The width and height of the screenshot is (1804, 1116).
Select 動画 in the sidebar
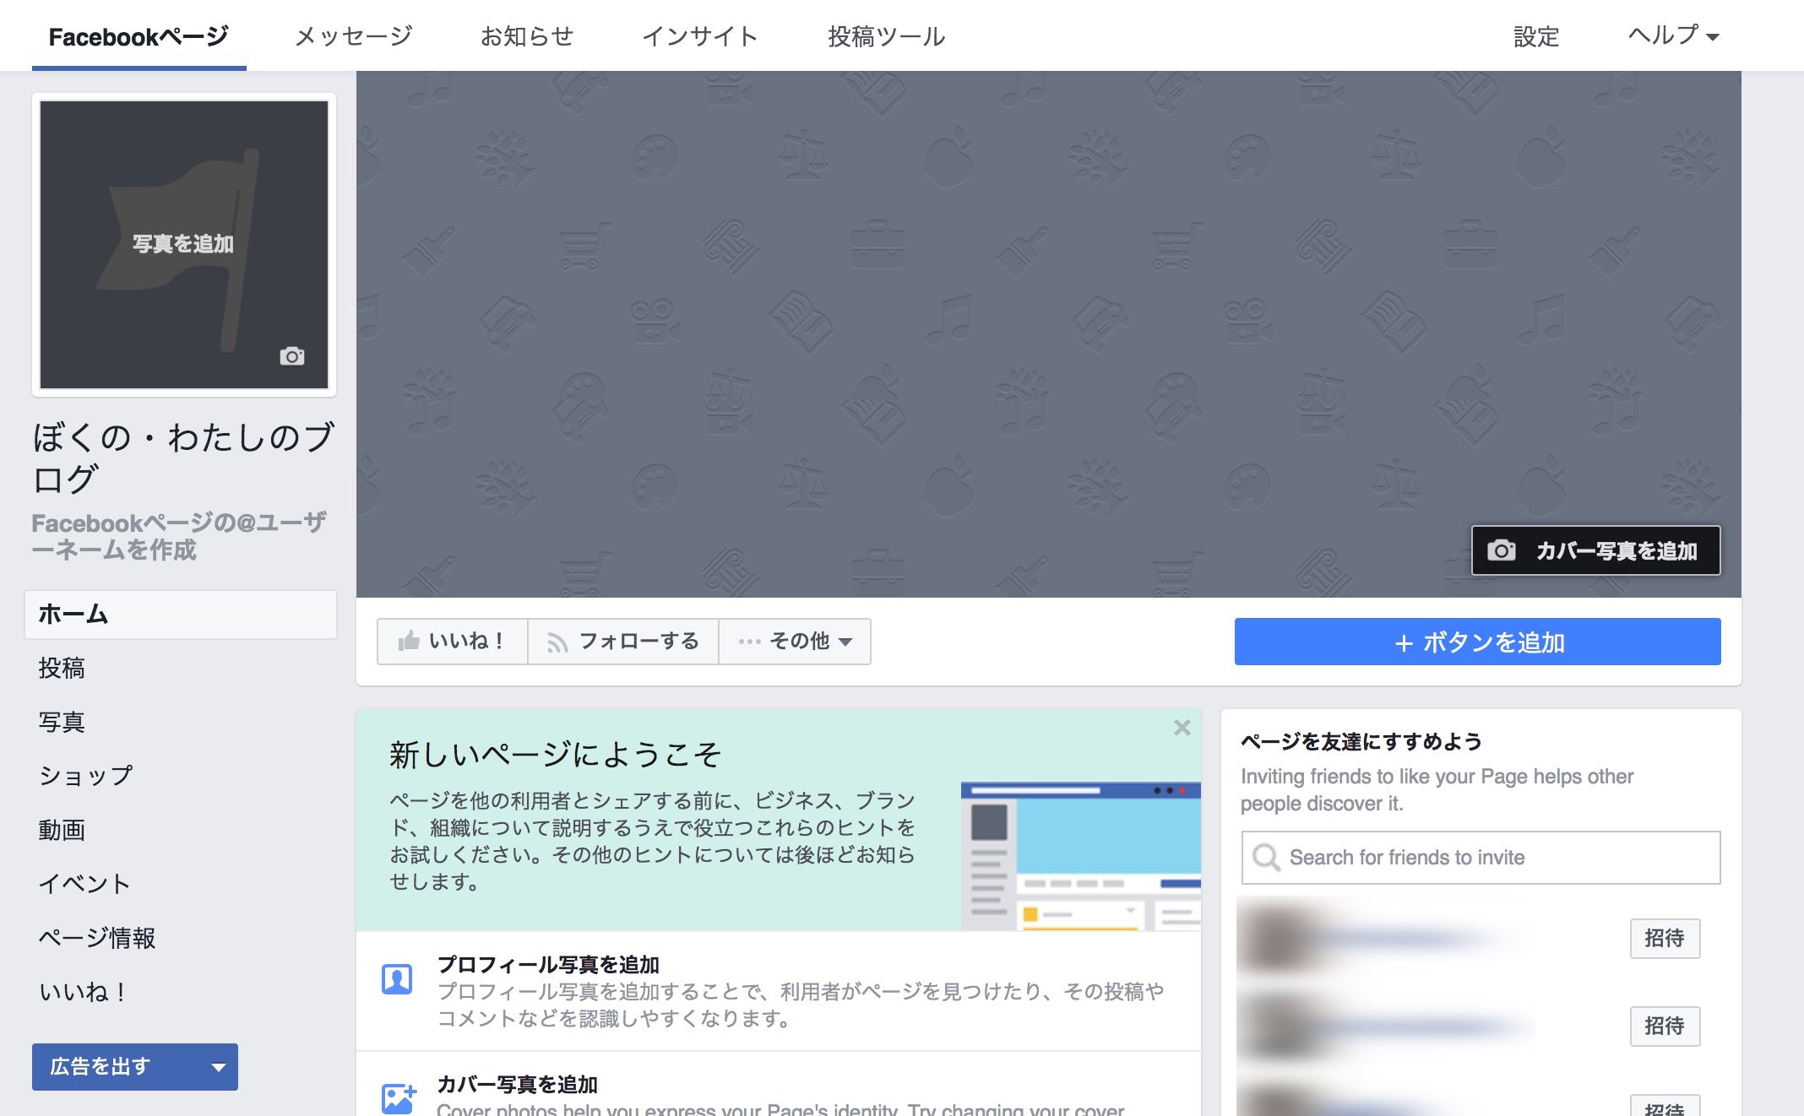[62, 830]
